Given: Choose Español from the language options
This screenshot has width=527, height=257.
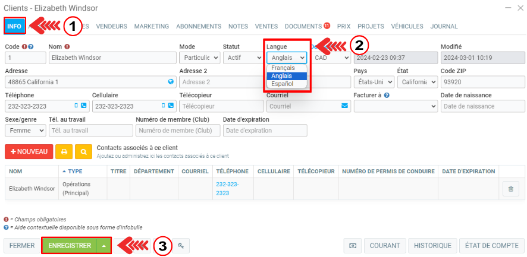Looking at the screenshot, I should point(282,84).
